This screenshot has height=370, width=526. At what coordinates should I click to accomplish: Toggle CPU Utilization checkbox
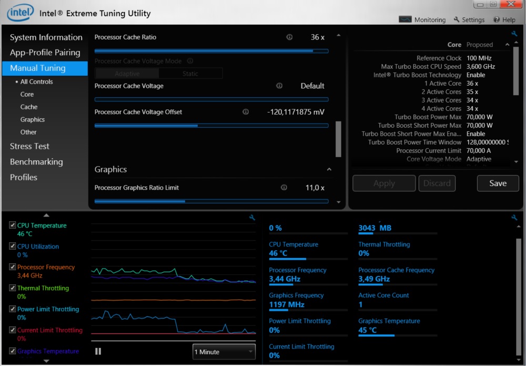[x=13, y=246]
